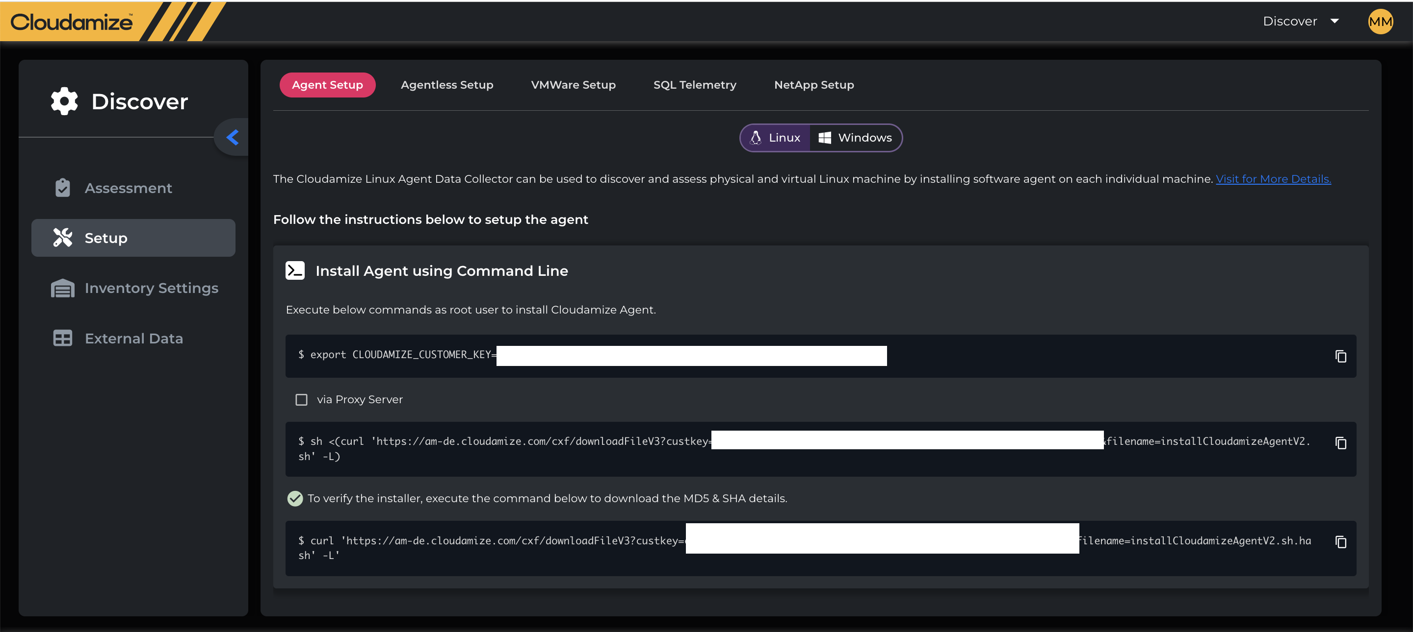
Task: Select Linux in the OS toggle
Action: 775,138
